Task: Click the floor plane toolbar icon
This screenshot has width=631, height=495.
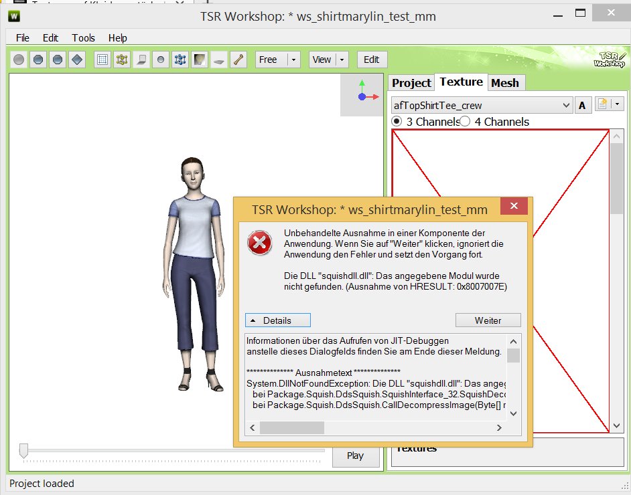Action: (218, 60)
